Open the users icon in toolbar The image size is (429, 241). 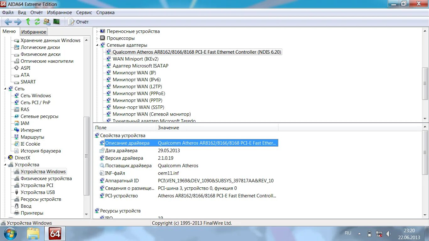point(47,22)
